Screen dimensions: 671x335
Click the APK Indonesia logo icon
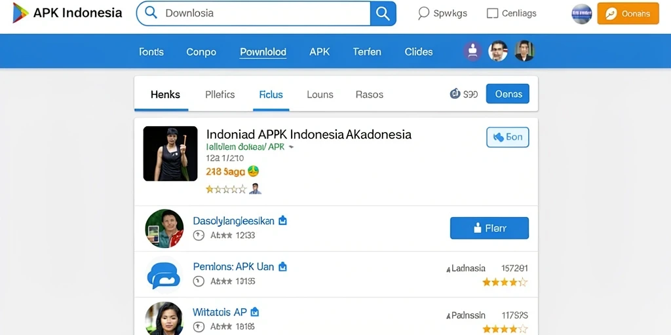(20, 13)
